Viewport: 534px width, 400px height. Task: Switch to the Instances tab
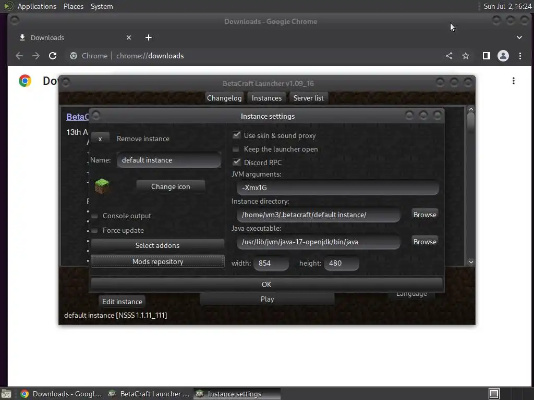[x=266, y=98]
